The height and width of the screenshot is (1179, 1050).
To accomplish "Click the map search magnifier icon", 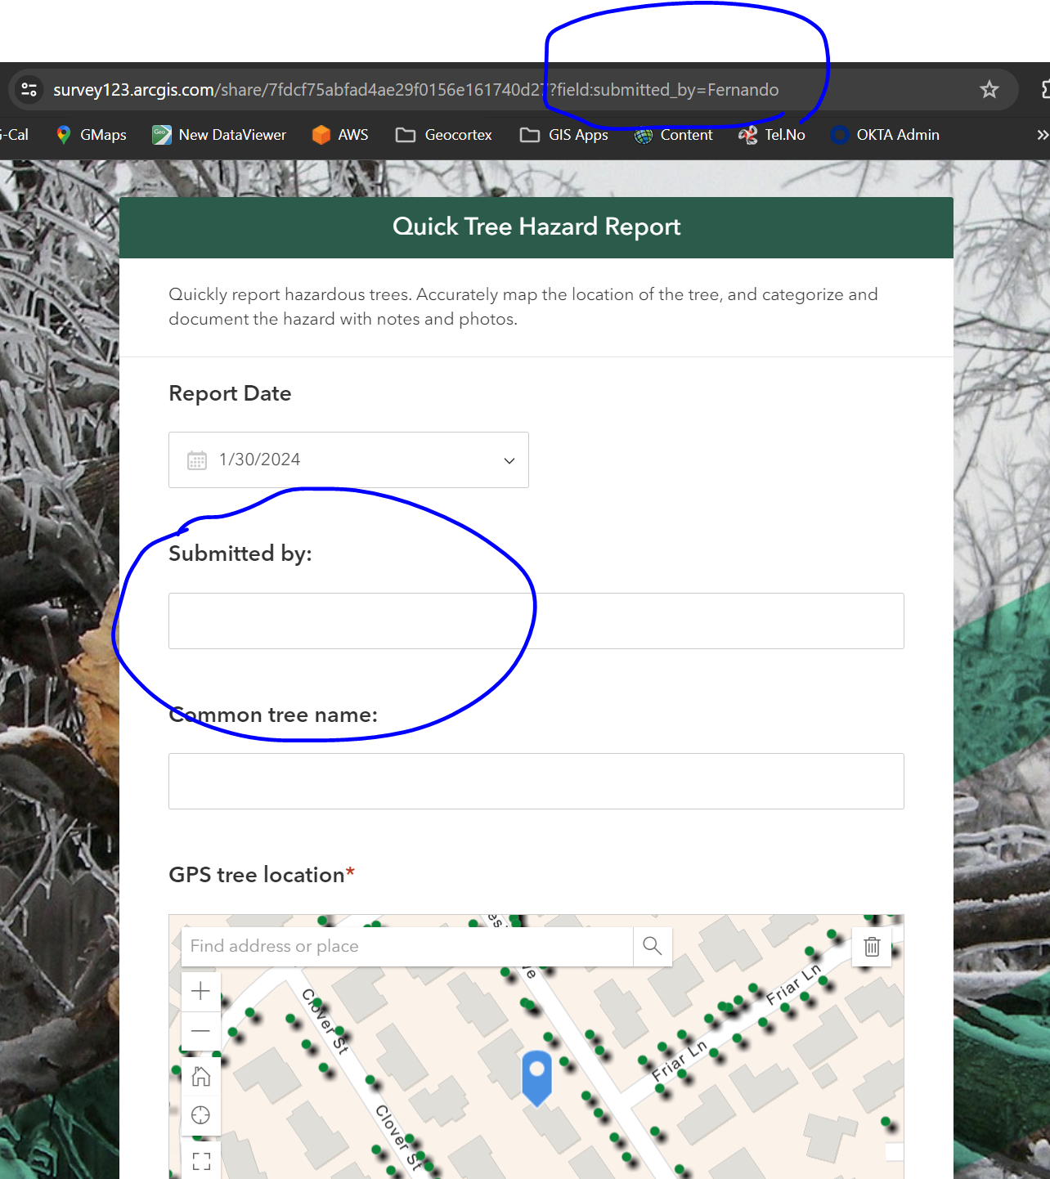I will pyautogui.click(x=652, y=946).
